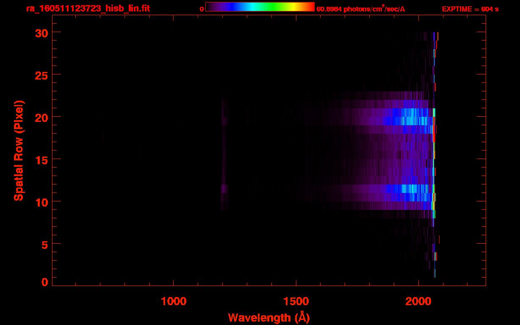Screen dimensions: 520x325
Task: Click the color scale gradient bar
Action: pyautogui.click(x=260, y=7)
